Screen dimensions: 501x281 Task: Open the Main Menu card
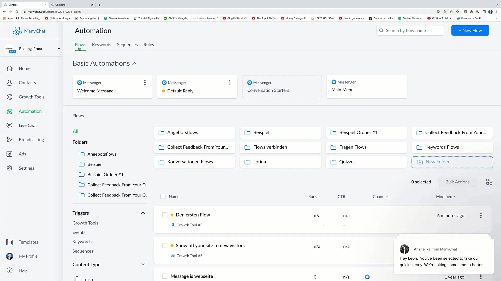coord(367,87)
